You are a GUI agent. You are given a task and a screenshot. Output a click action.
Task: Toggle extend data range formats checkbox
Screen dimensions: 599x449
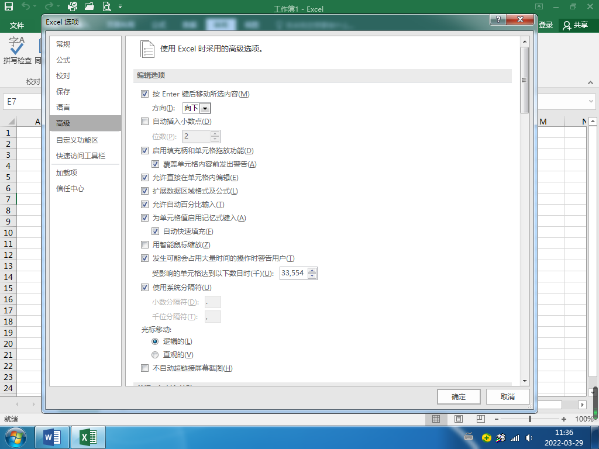145,191
